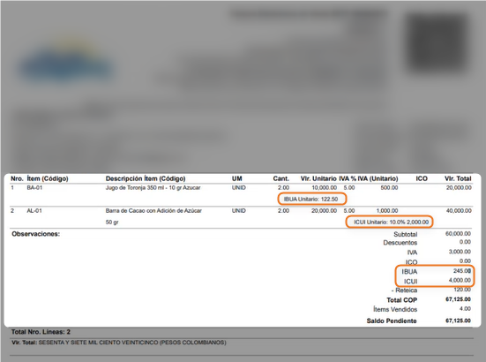
Task: Click the Vlr. Total column header
Action: (x=458, y=178)
